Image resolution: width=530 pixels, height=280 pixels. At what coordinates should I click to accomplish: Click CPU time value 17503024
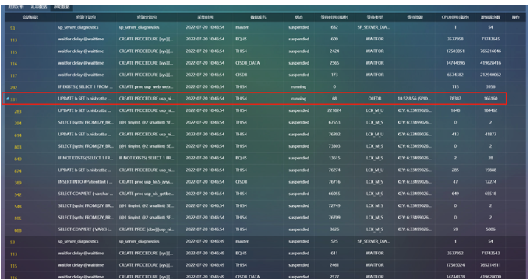click(x=455, y=265)
